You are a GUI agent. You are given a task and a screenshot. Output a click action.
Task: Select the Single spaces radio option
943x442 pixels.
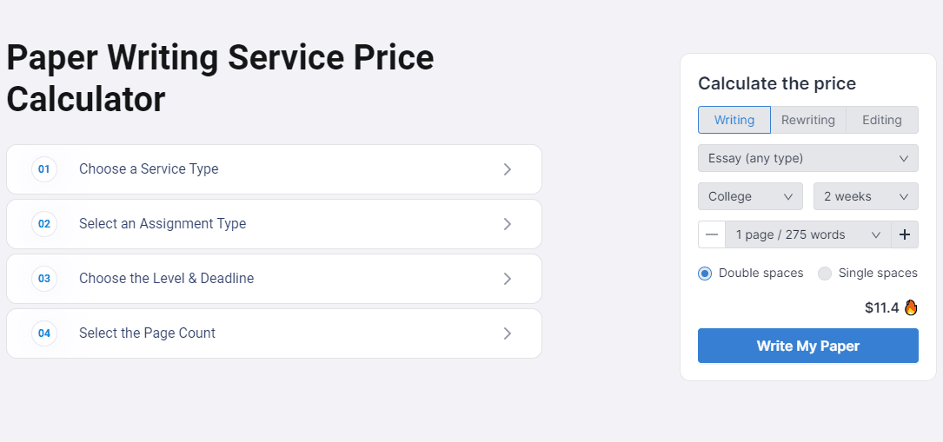[825, 274]
